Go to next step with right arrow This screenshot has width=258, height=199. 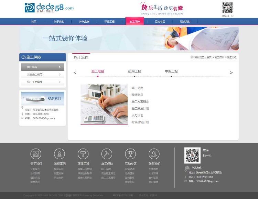point(231,73)
